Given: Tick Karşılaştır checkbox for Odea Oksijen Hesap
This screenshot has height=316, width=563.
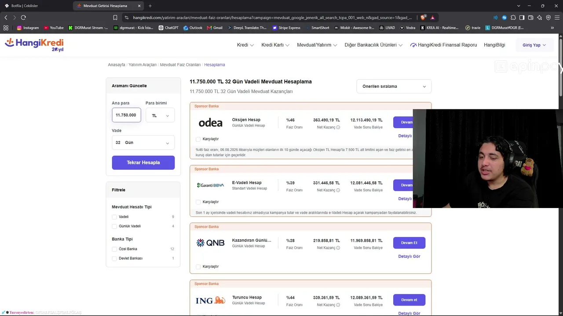Looking at the screenshot, I should click(x=198, y=139).
